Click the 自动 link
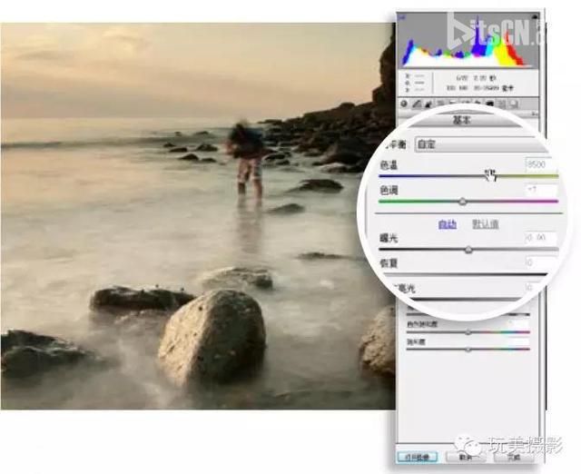581x474 pixels. [x=448, y=224]
